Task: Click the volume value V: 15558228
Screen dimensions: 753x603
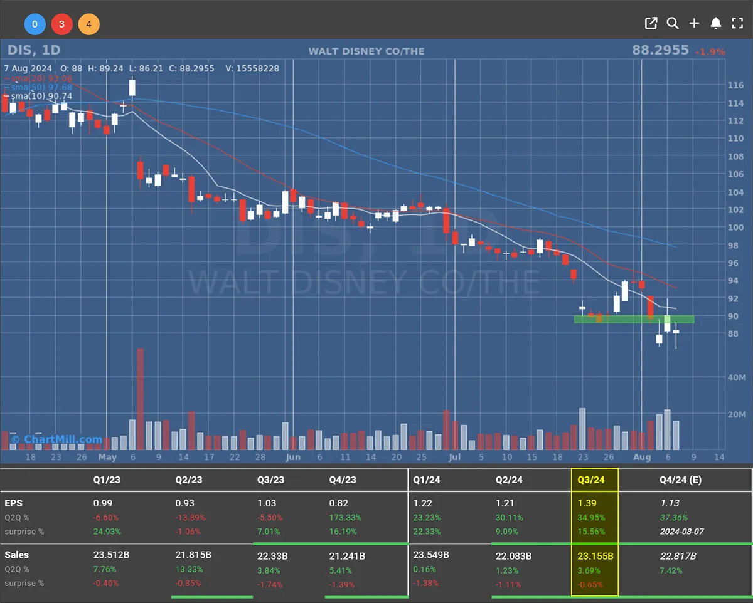Action: [x=251, y=68]
